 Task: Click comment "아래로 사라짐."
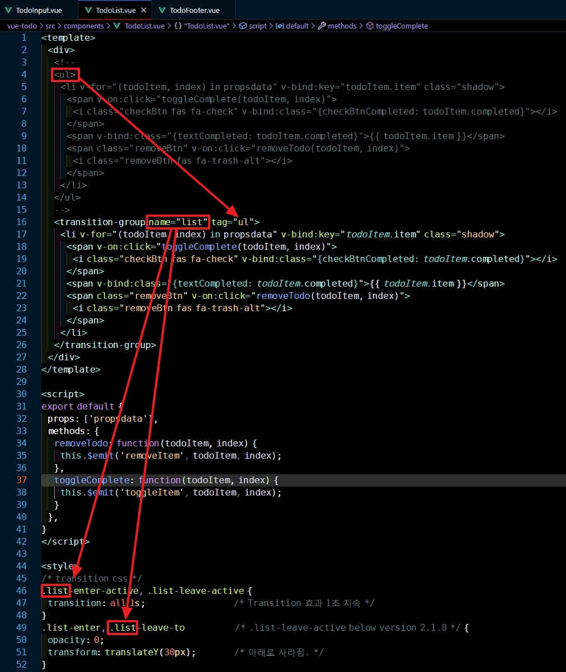pyautogui.click(x=279, y=652)
